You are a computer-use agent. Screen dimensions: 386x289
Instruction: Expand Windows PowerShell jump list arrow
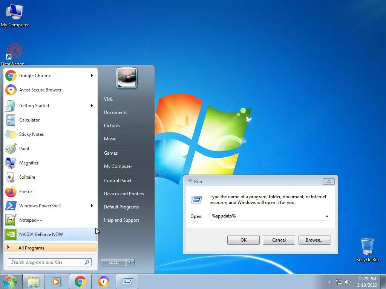[92, 206]
